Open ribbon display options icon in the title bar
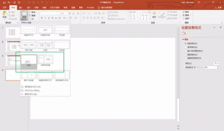This screenshot has height=131, width=224. [x=199, y=2]
